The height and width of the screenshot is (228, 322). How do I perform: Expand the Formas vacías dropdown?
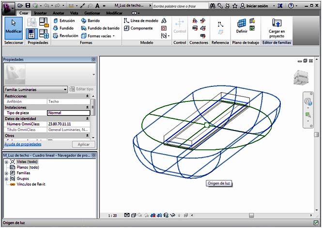[x=113, y=36]
